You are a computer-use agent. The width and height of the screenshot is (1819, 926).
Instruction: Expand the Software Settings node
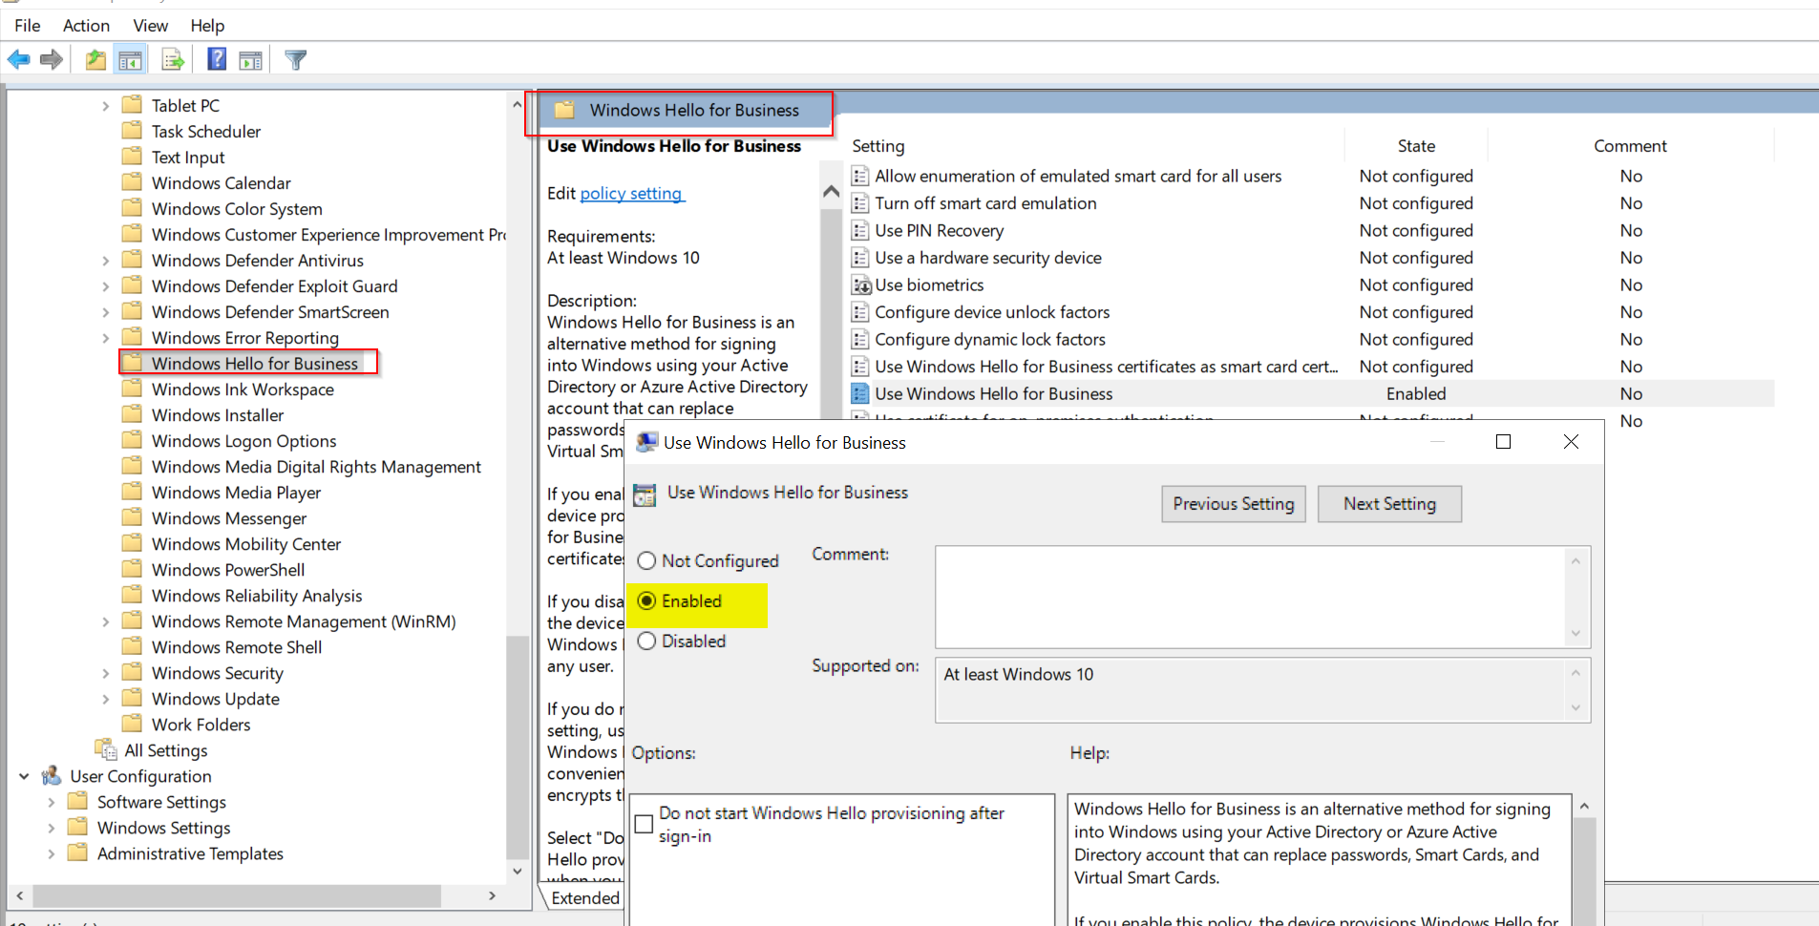click(x=52, y=802)
